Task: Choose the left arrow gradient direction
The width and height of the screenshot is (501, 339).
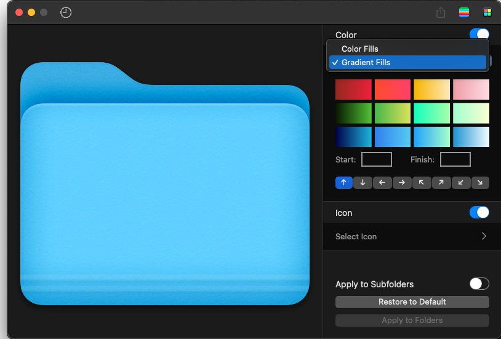Action: 382,182
